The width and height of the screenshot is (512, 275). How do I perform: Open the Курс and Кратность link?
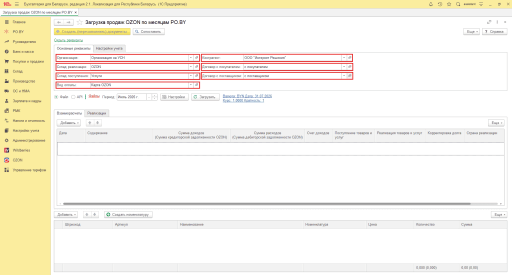click(x=243, y=100)
